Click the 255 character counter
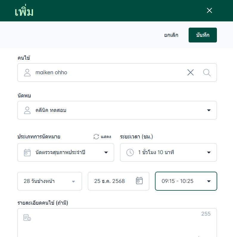Viewport: 233px width, 237px height. [206, 214]
